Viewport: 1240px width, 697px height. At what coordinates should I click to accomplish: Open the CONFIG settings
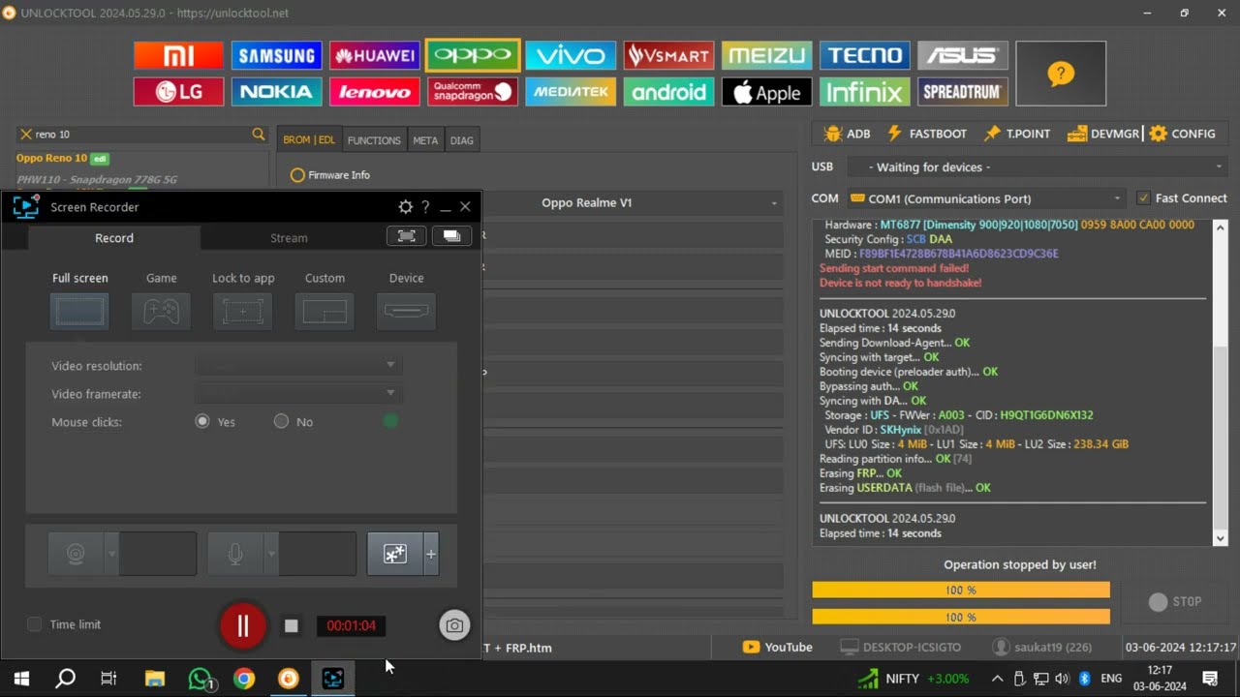[1182, 134]
